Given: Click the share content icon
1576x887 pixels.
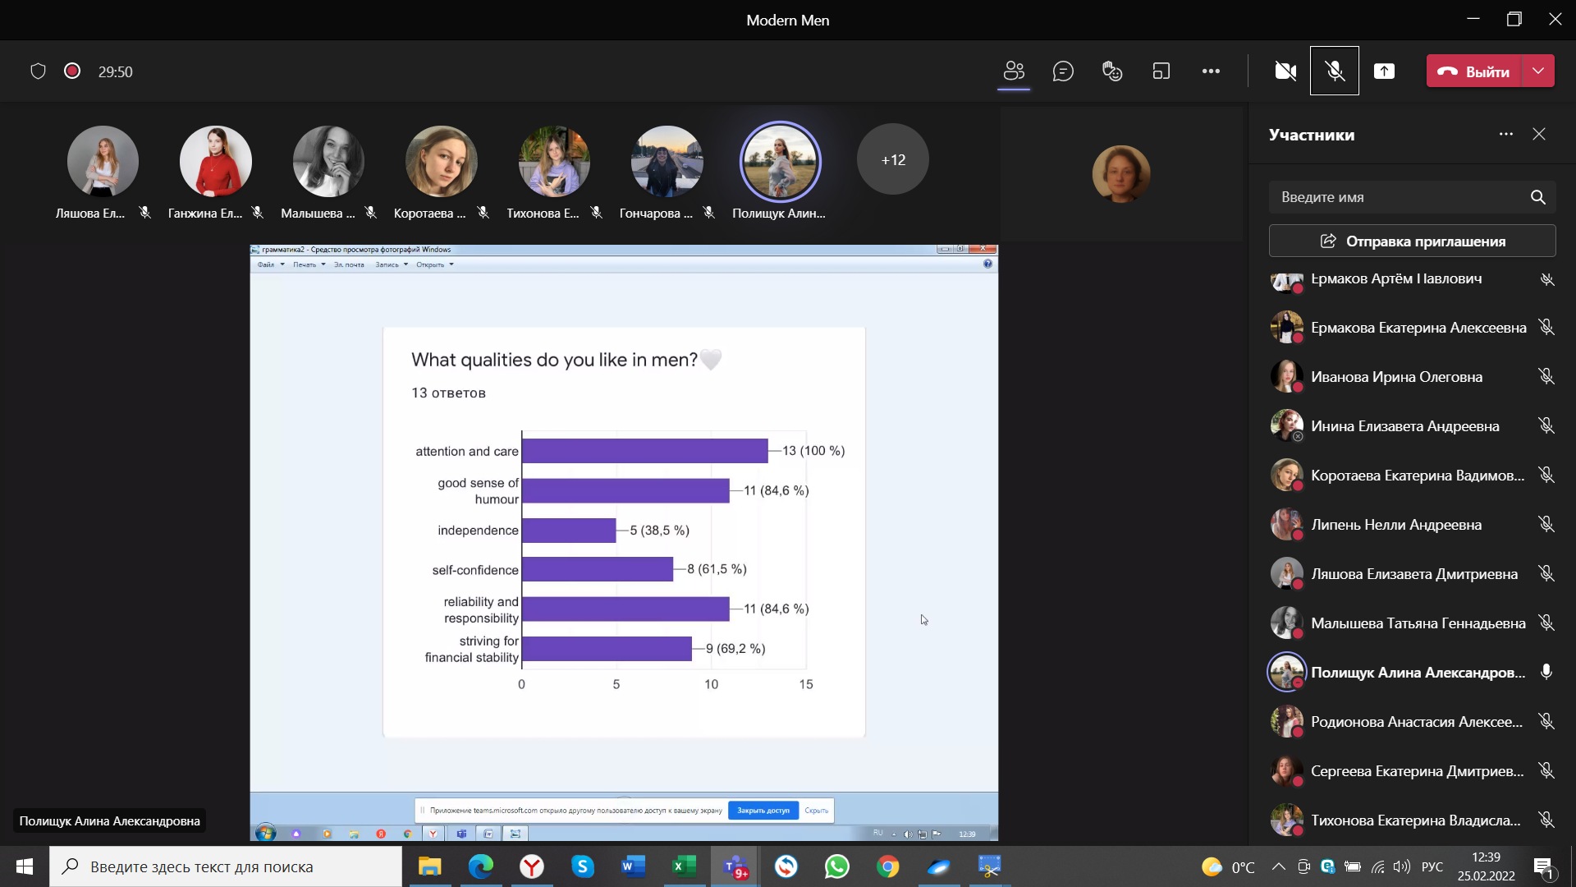Looking at the screenshot, I should click(x=1385, y=71).
